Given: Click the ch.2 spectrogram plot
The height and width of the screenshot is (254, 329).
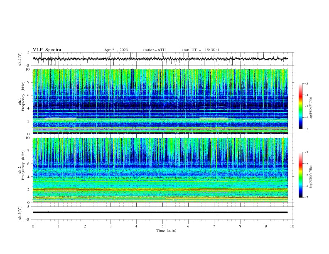Looking at the screenshot, I should pyautogui.click(x=160, y=170).
